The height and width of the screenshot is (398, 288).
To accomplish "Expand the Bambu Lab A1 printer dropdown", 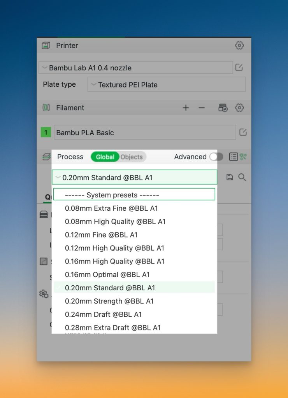I will (135, 68).
